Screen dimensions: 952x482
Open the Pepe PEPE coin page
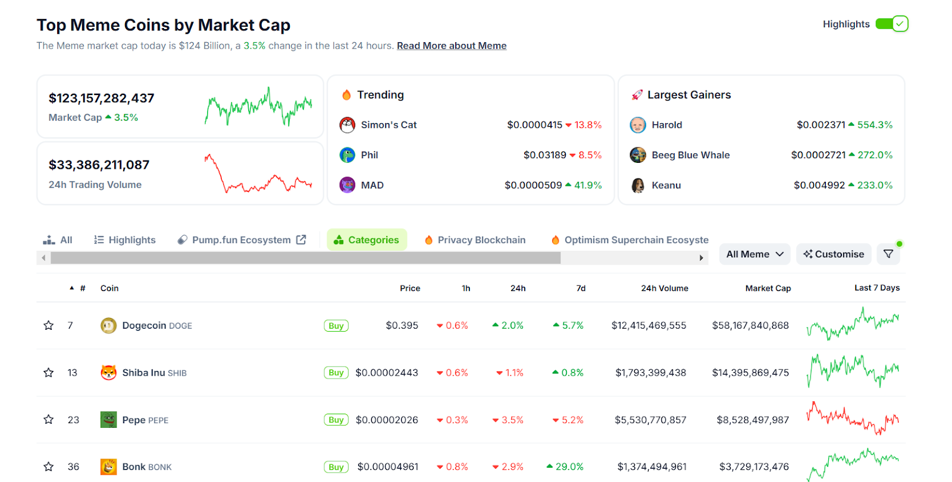(x=145, y=420)
